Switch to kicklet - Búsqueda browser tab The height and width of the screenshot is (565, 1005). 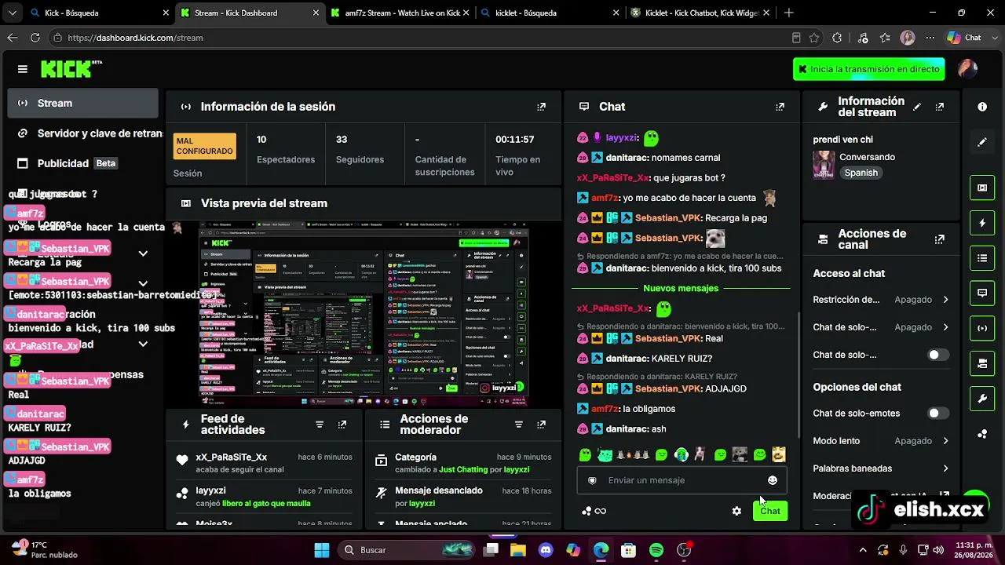[549, 13]
